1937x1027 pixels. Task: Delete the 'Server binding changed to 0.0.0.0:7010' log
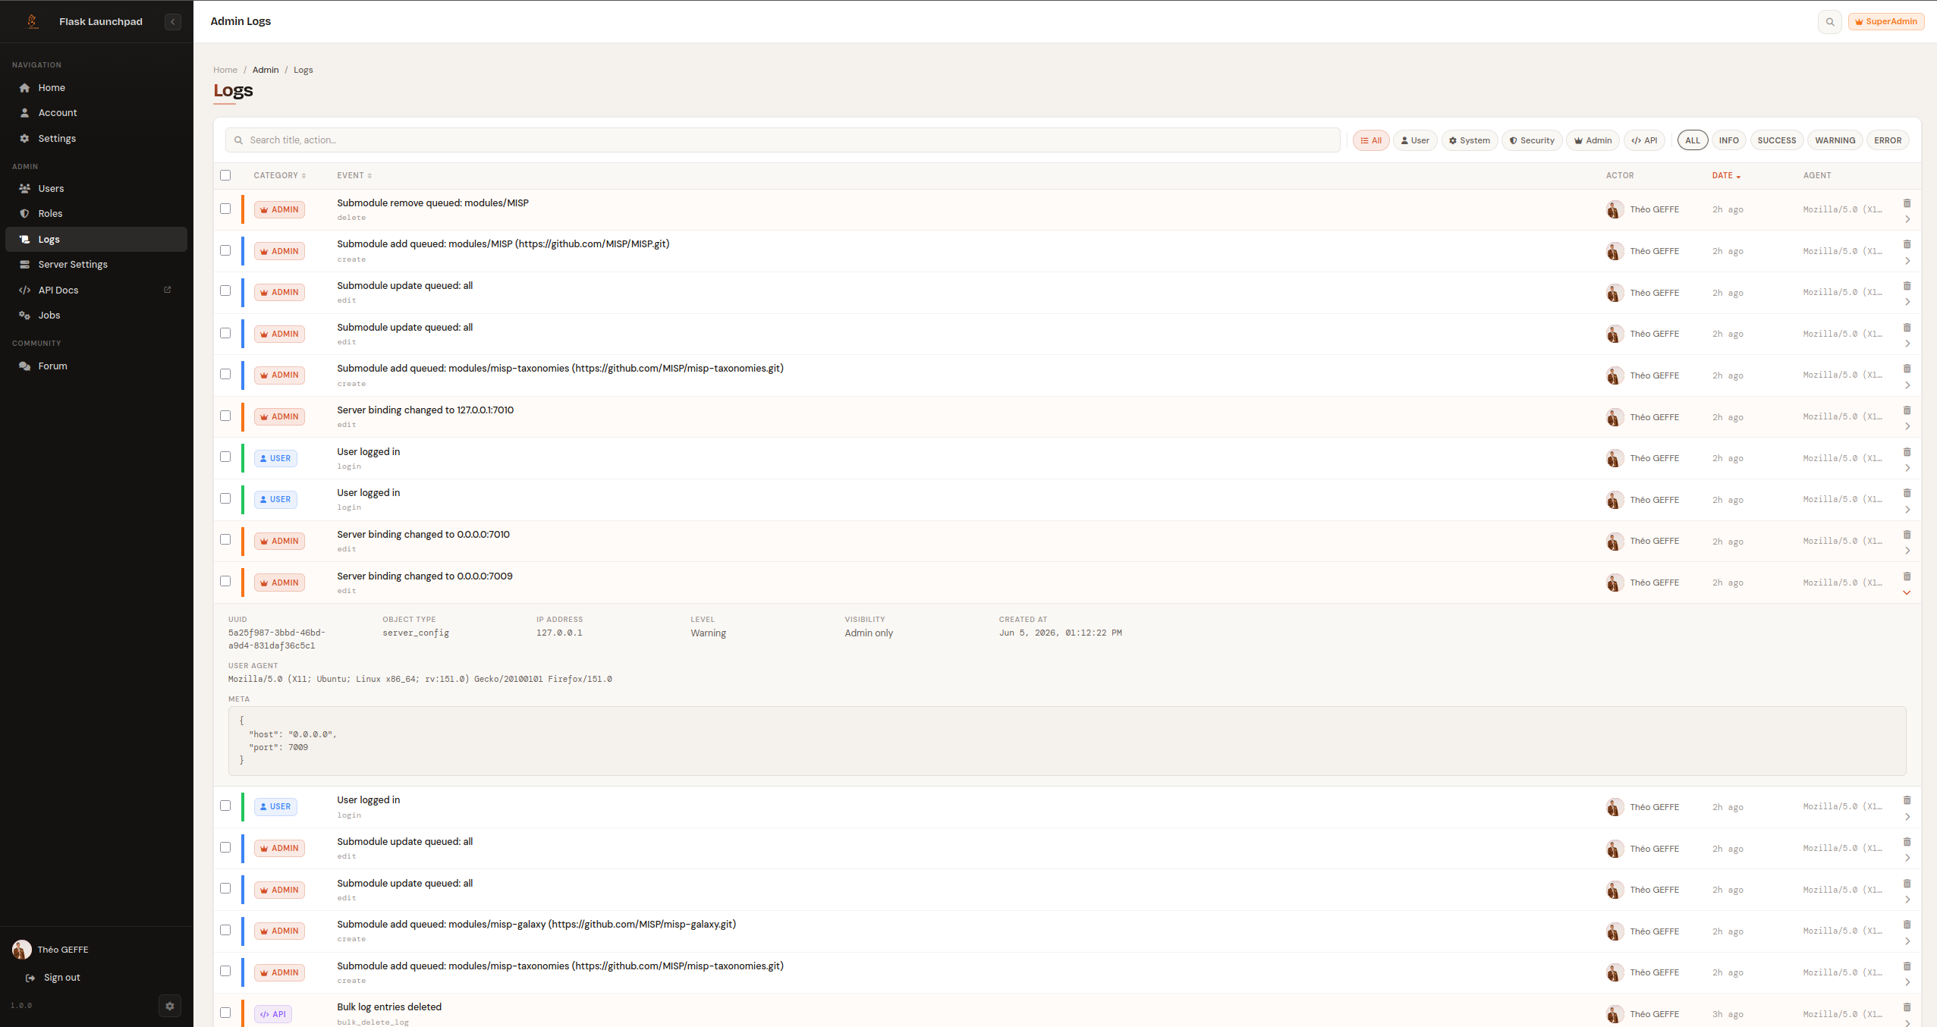(1907, 535)
